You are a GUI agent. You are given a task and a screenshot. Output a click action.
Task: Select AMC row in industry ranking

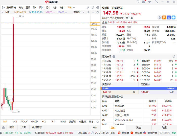[137, 111]
